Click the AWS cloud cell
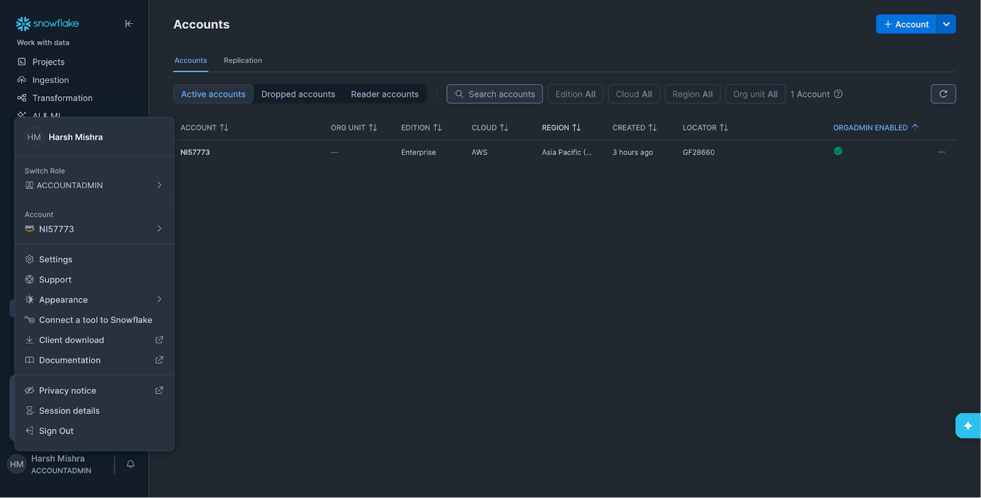981x498 pixels. click(x=479, y=152)
